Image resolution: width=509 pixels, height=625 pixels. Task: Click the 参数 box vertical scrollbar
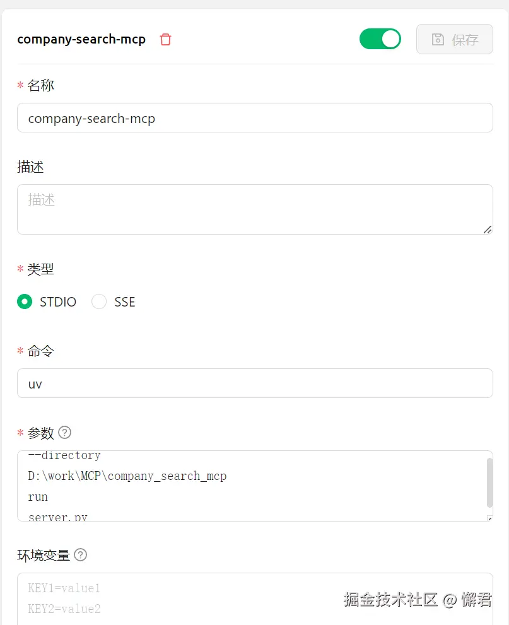pyautogui.click(x=490, y=482)
